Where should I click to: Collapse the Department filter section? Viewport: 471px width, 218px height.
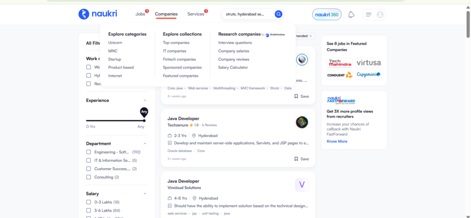pos(145,143)
